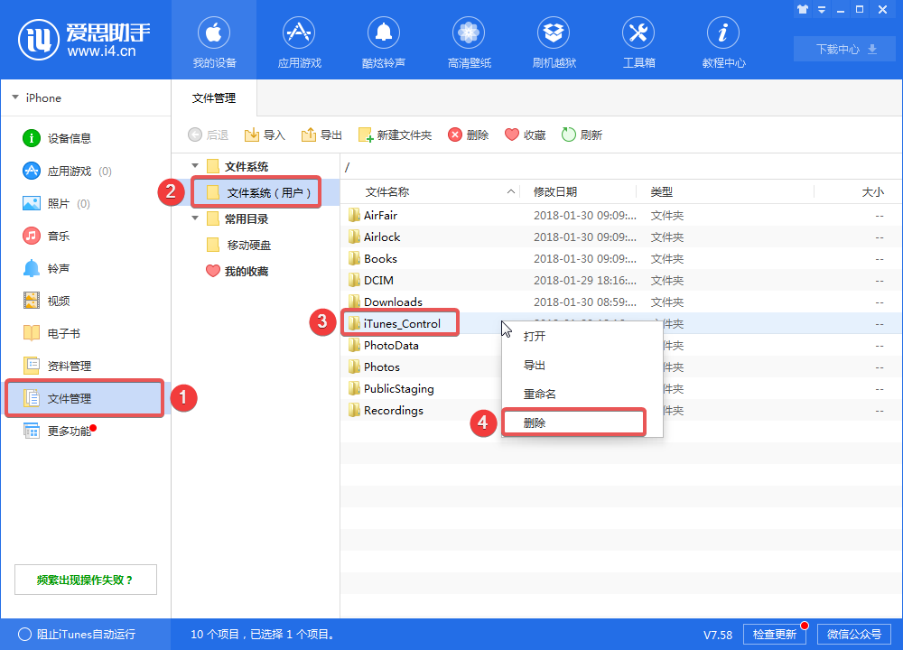The width and height of the screenshot is (903, 650).
Task: Add selection to favorites with 收藏
Action: click(524, 135)
